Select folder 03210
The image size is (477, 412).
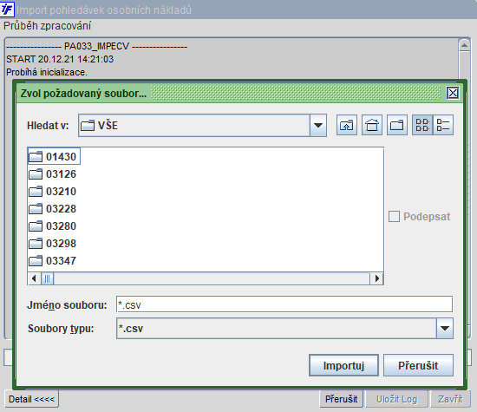pyautogui.click(x=52, y=192)
